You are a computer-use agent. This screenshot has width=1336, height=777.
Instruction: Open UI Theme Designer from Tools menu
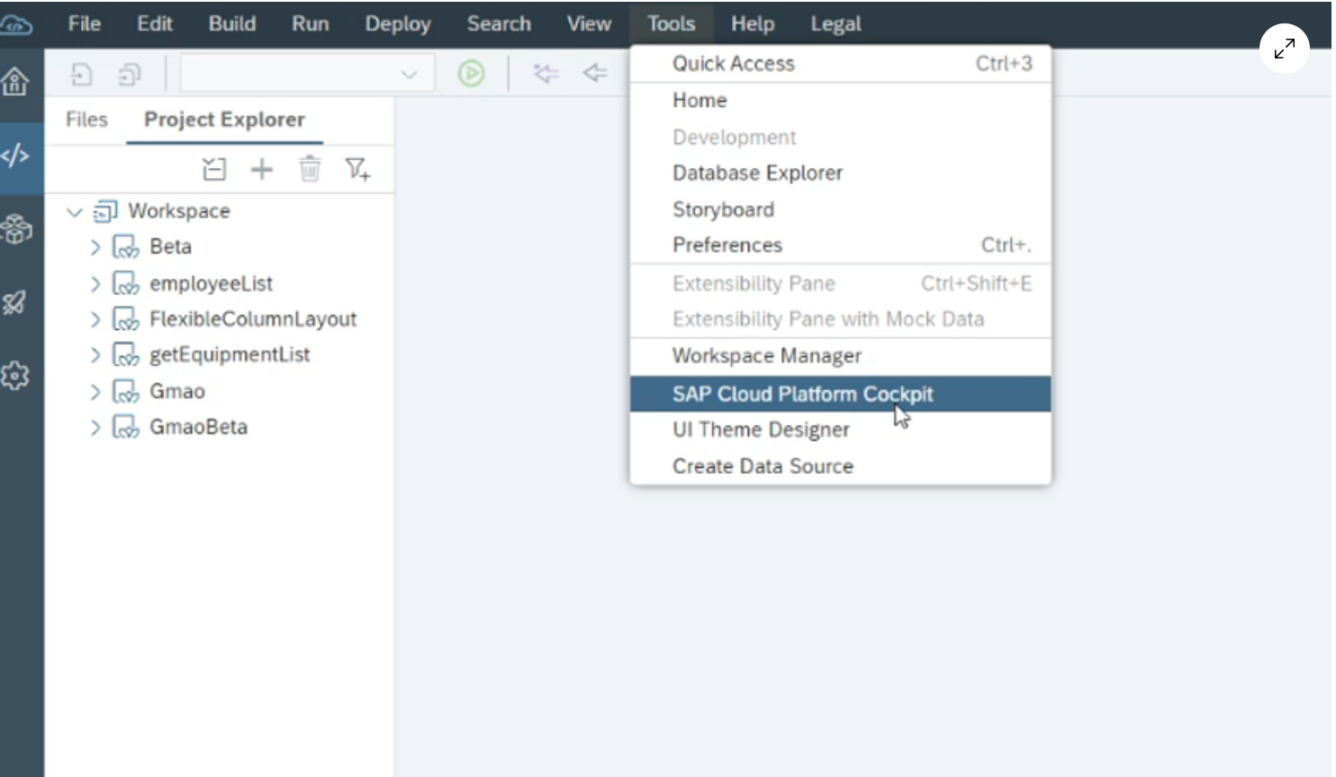click(x=761, y=430)
